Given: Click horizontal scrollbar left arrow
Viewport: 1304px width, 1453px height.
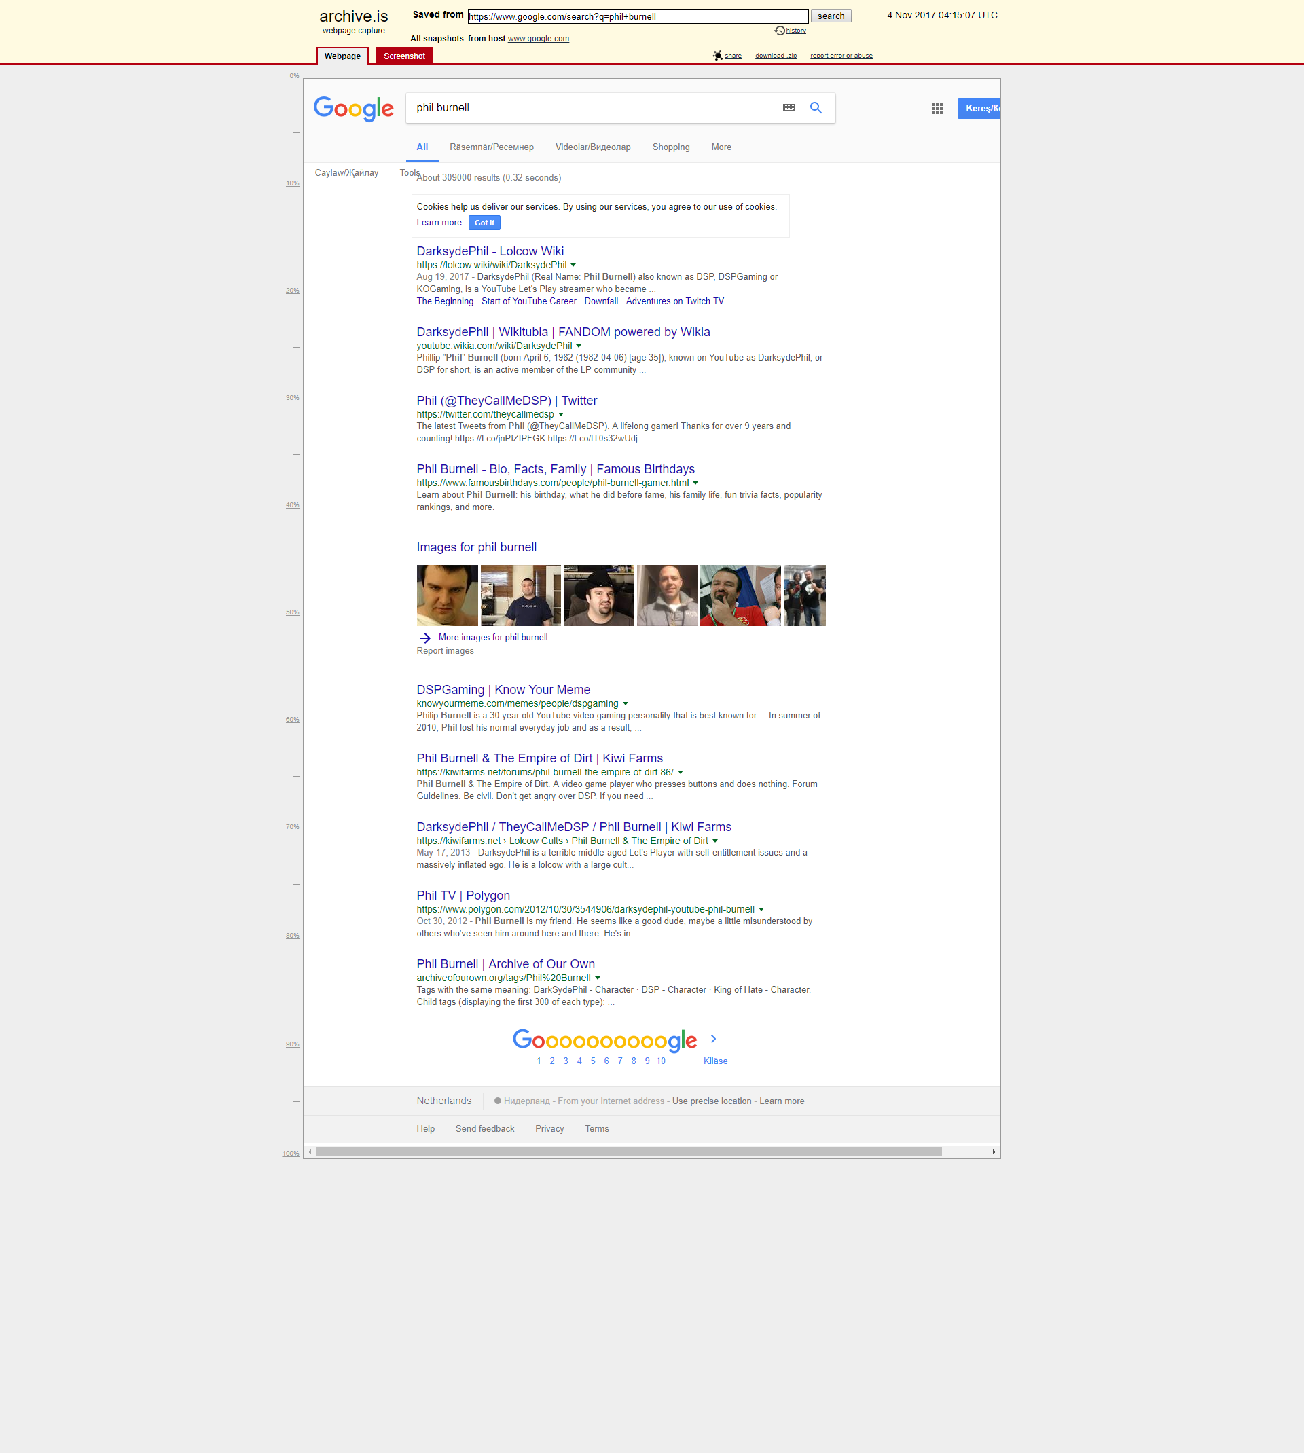Looking at the screenshot, I should coord(310,1152).
